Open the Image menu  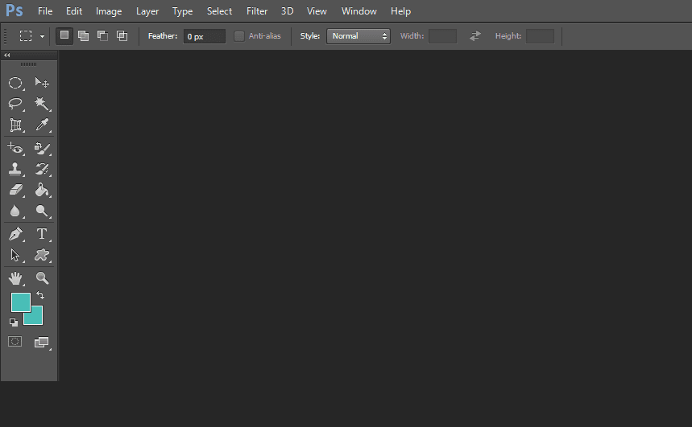click(109, 11)
